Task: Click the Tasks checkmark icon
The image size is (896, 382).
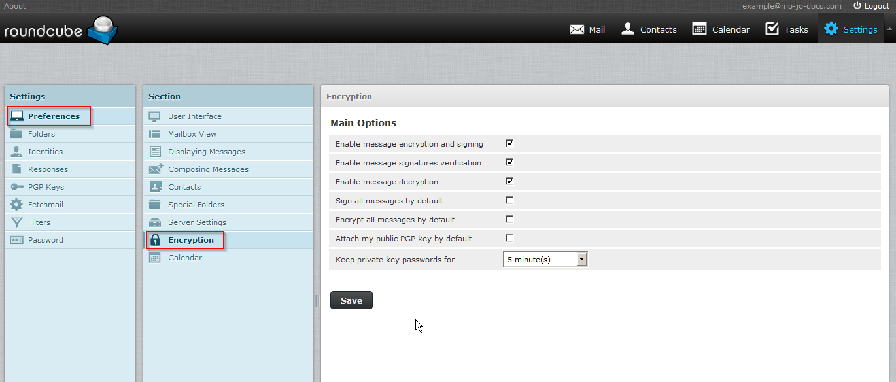Action: 772,29
